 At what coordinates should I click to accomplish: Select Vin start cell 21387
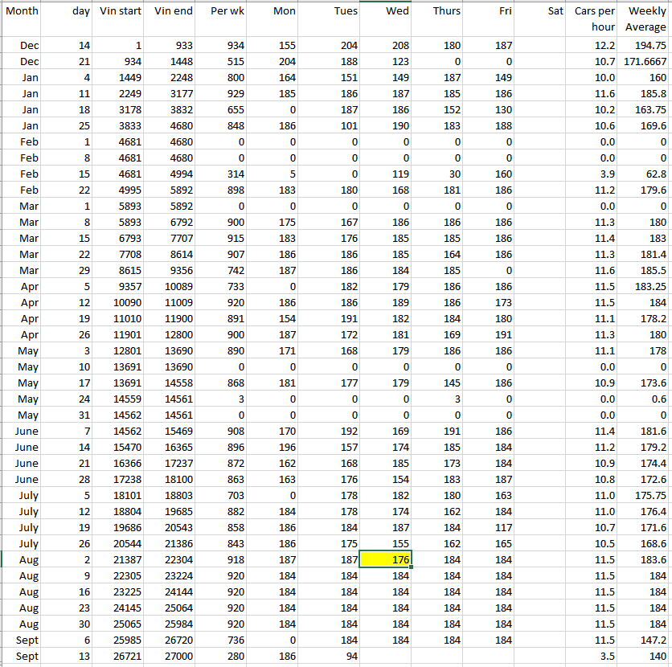(121, 559)
